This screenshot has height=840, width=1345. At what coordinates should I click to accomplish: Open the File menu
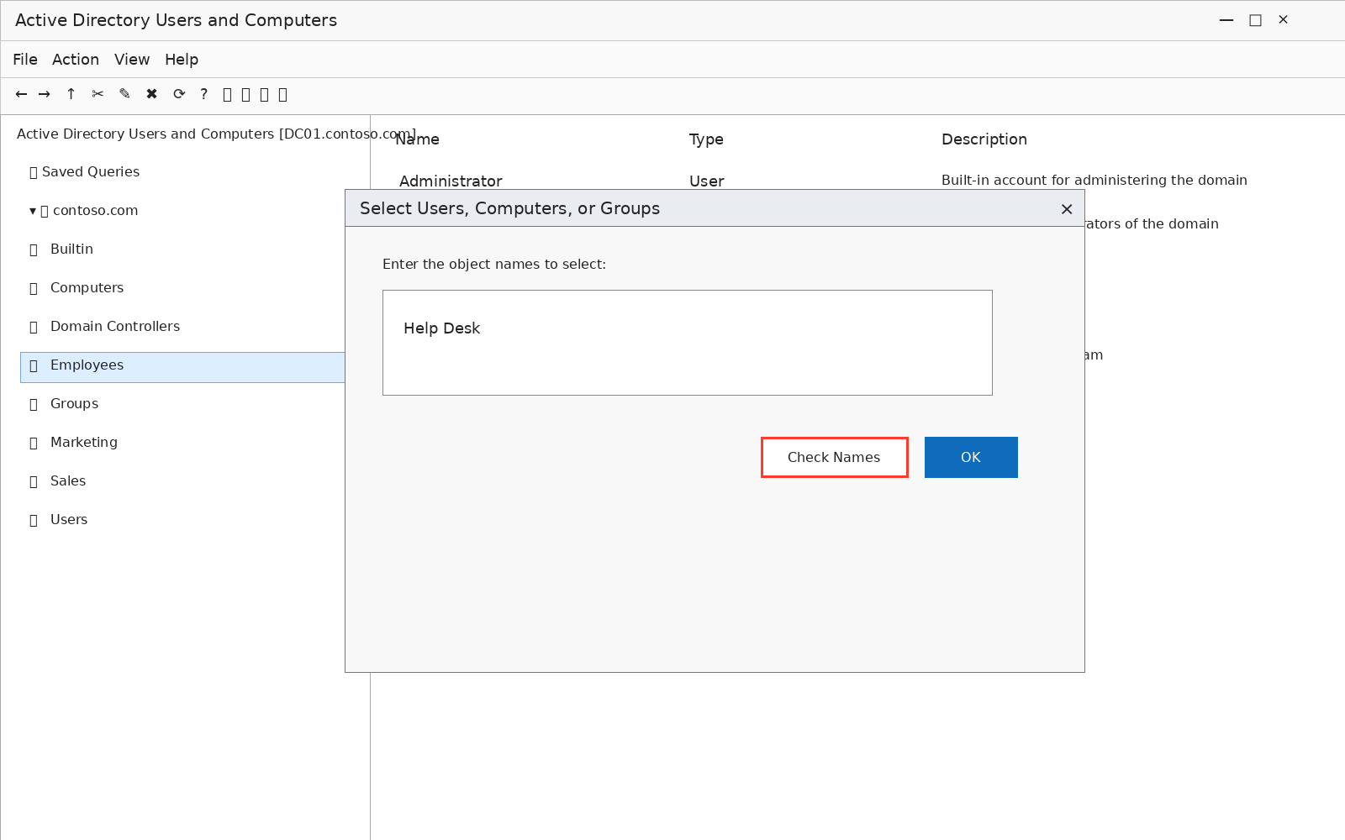25,60
